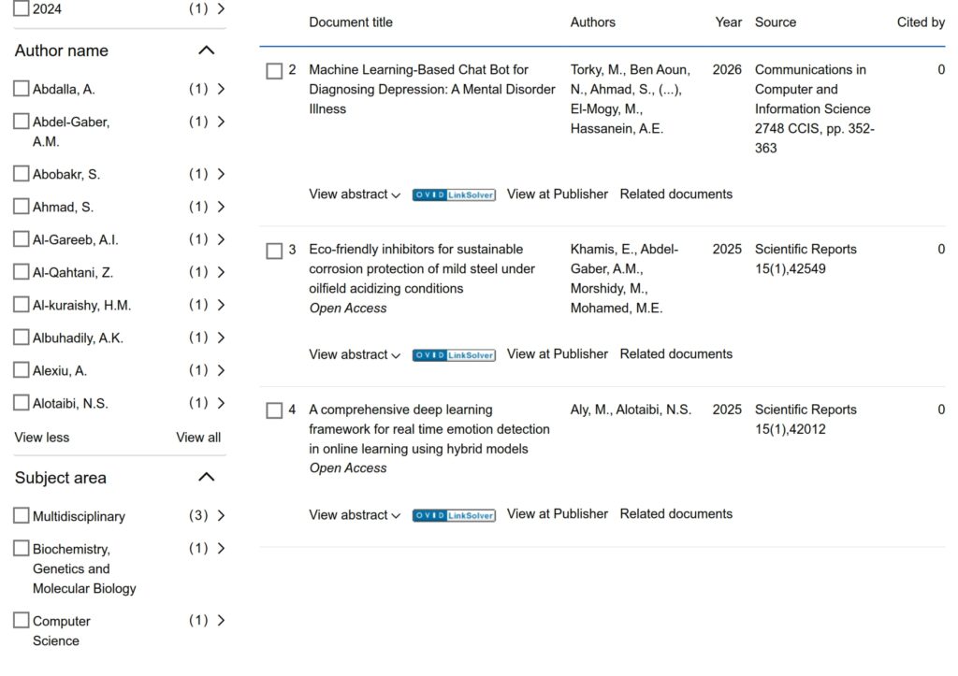Sort by Year column header
Screen dimensions: 958x676
coord(728,22)
